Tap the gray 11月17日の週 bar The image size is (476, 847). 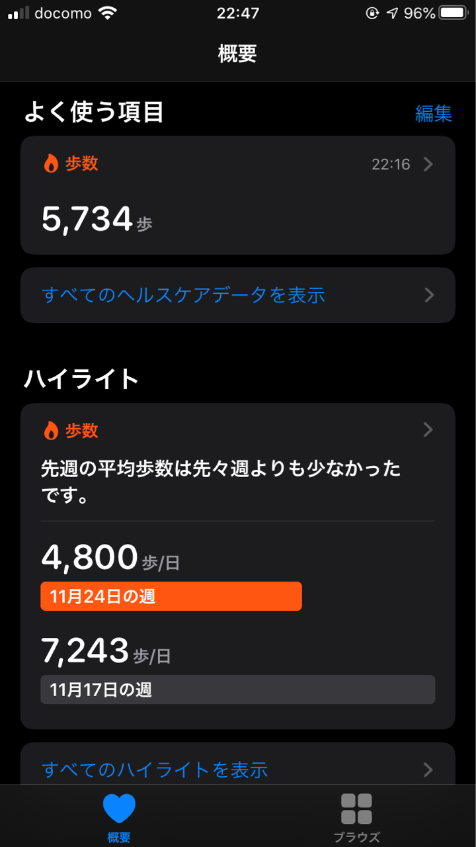(x=237, y=690)
